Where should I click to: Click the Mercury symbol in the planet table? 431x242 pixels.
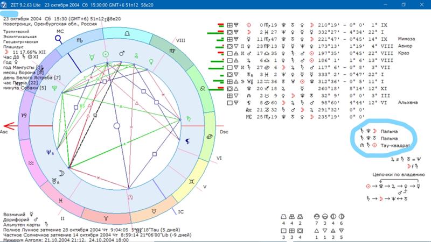tap(248, 39)
